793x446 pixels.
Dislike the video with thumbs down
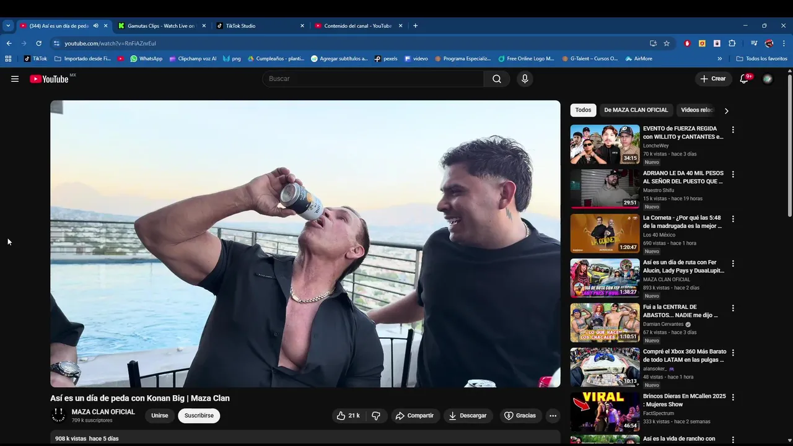376,416
